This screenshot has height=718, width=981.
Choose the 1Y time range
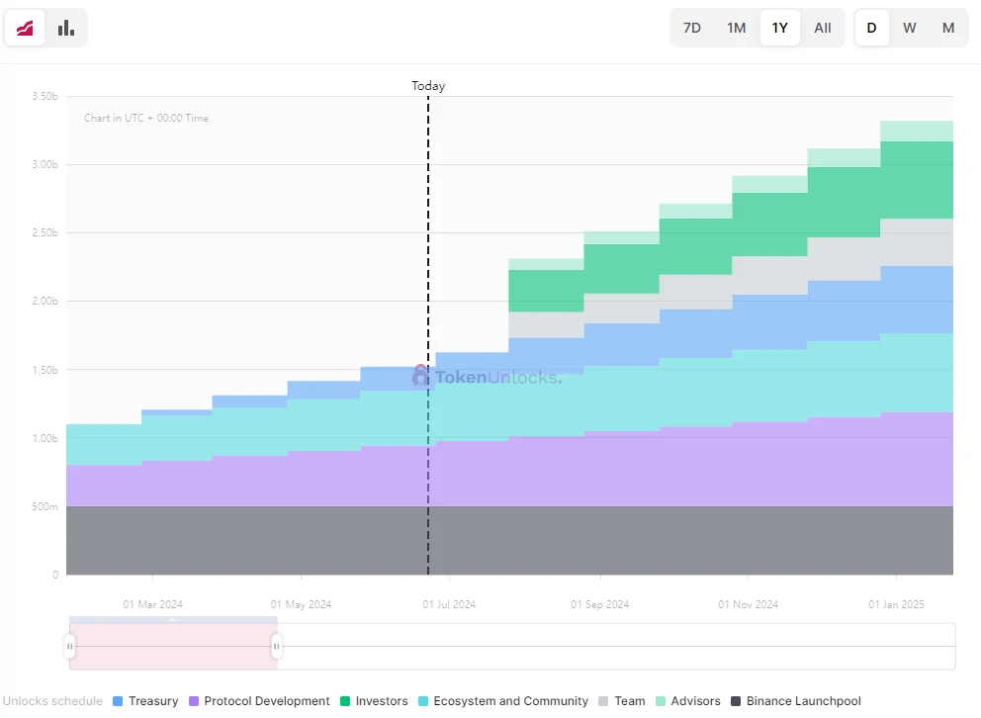[x=780, y=28]
